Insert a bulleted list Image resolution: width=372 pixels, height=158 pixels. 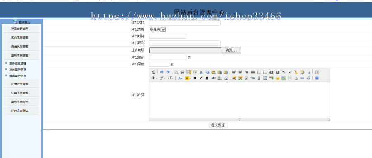tap(265, 72)
